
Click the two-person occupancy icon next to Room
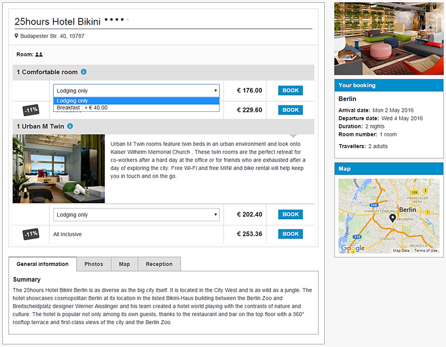pos(39,55)
